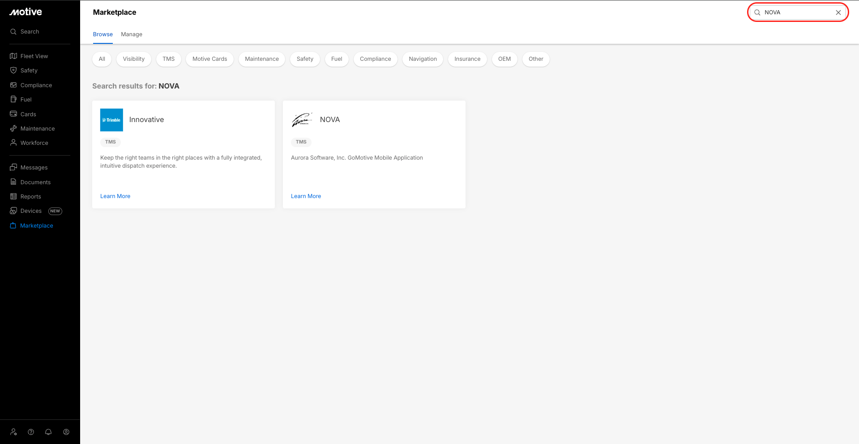Open the user profile icon

66,432
